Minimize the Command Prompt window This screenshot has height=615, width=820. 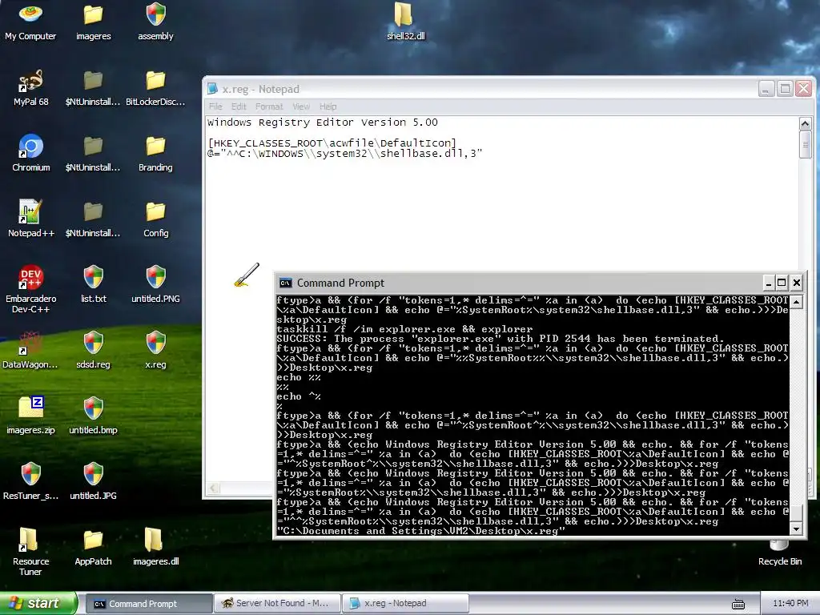tap(768, 283)
